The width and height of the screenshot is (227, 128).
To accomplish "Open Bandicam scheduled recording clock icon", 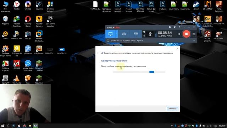I will click(175, 27).
